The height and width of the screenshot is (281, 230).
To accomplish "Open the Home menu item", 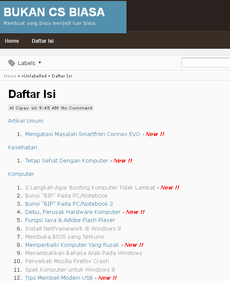I will [x=12, y=41].
